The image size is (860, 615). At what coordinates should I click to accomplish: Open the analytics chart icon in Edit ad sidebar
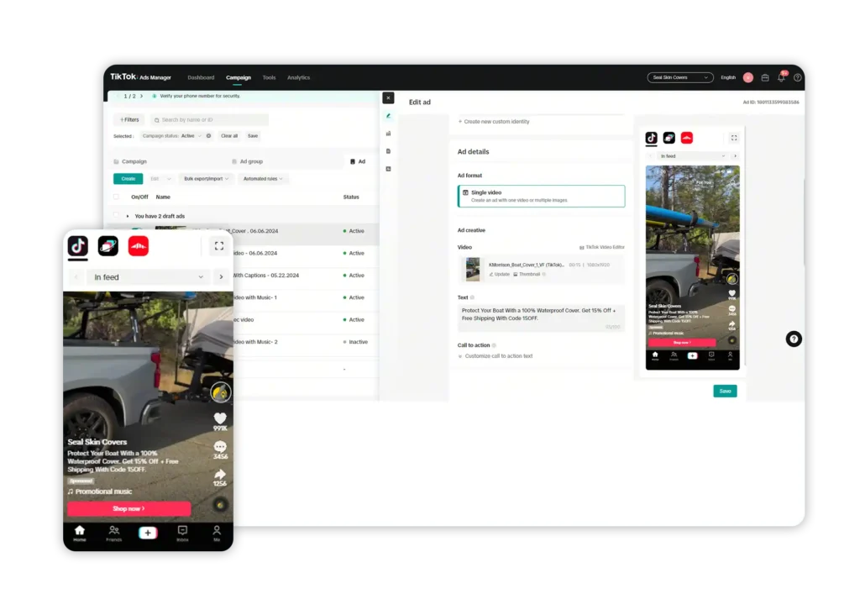[x=388, y=133]
